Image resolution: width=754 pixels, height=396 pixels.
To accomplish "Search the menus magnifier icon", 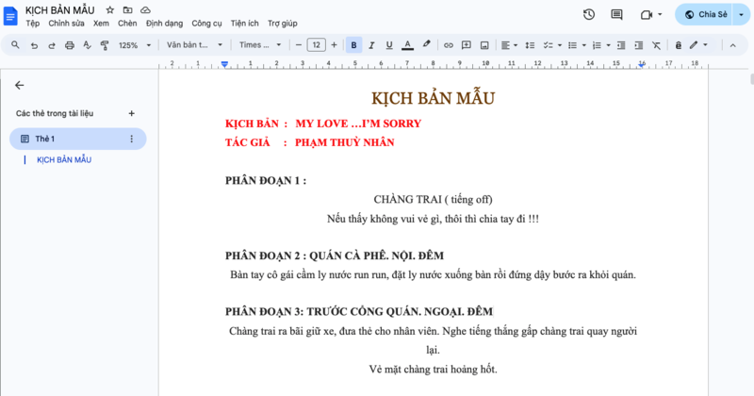I will tap(15, 44).
